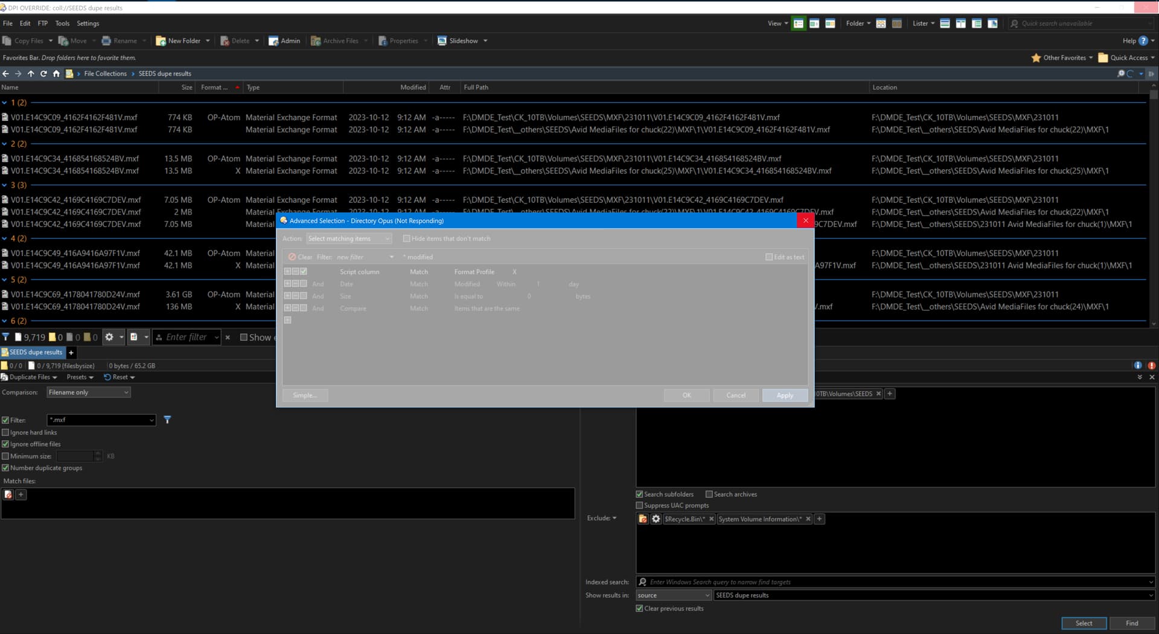The height and width of the screenshot is (634, 1159).
Task: Refresh the current folder listing
Action: pos(43,74)
